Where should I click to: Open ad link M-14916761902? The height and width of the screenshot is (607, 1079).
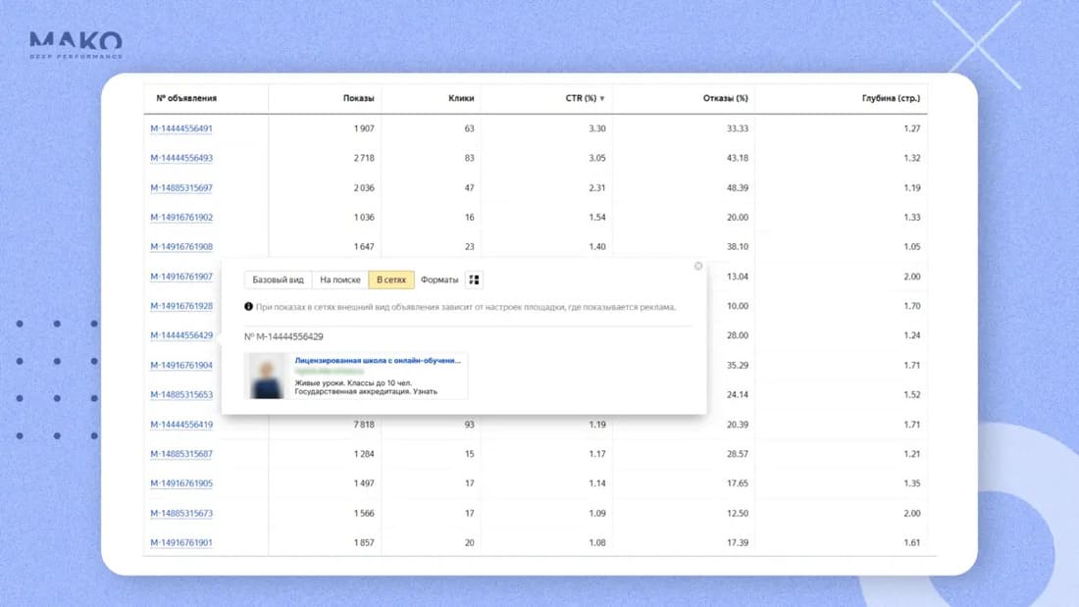pyautogui.click(x=181, y=218)
